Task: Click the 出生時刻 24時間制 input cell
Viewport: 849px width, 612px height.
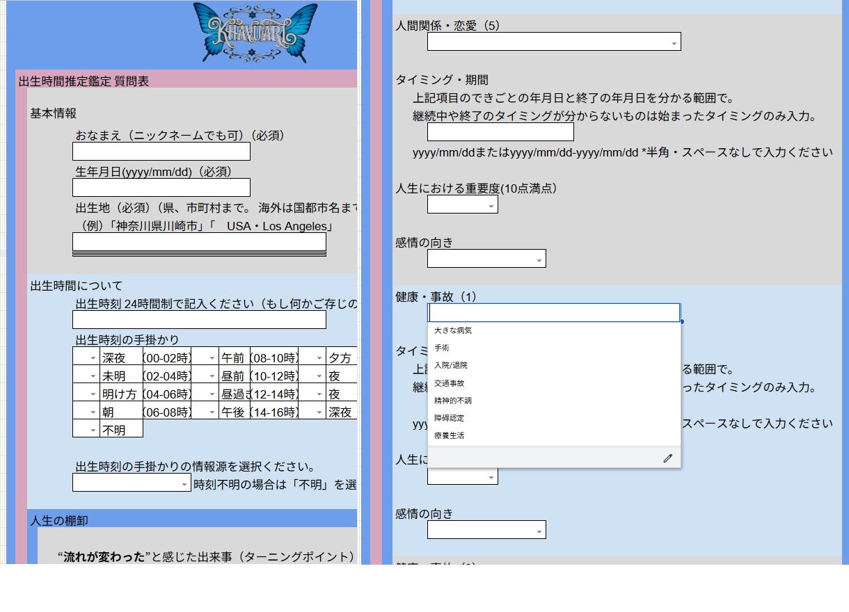Action: click(199, 320)
